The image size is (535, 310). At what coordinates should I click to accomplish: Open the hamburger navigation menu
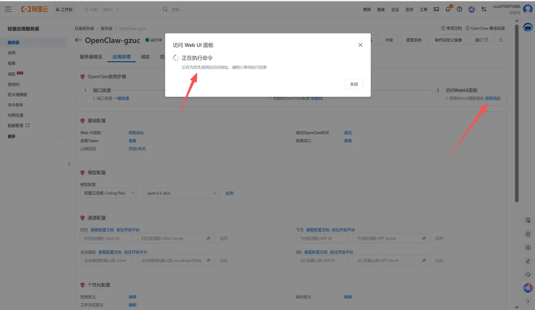click(x=8, y=9)
